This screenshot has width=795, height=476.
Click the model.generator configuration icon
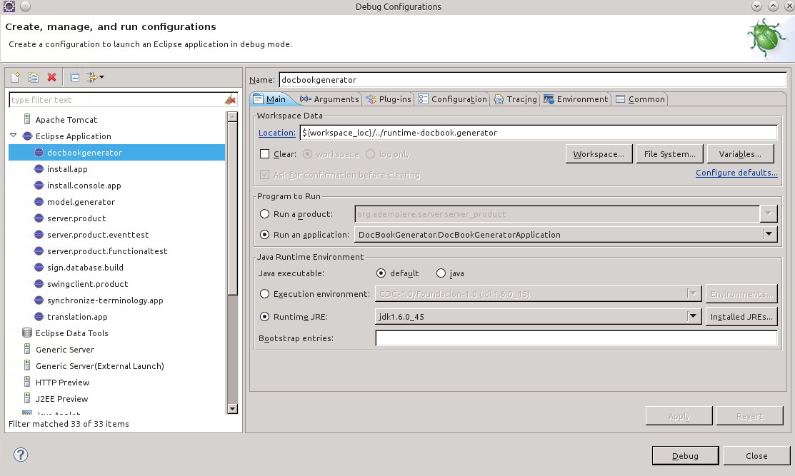pos(39,202)
